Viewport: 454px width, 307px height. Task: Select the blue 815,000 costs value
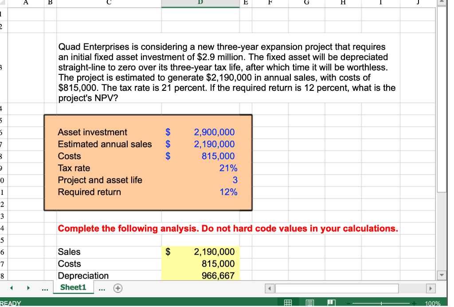pyautogui.click(x=200, y=156)
